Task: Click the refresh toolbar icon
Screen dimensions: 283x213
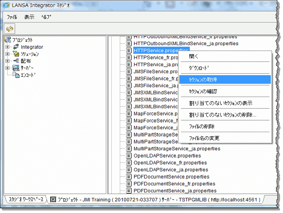Action: click(10, 29)
